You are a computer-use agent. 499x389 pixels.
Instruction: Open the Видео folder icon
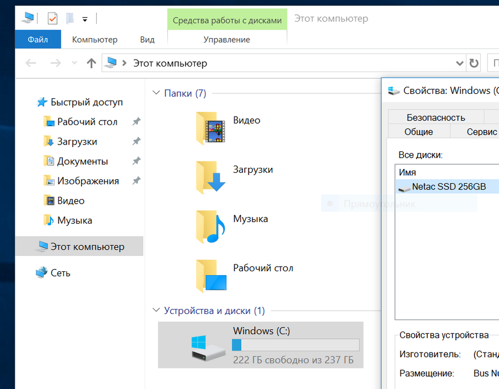point(211,127)
